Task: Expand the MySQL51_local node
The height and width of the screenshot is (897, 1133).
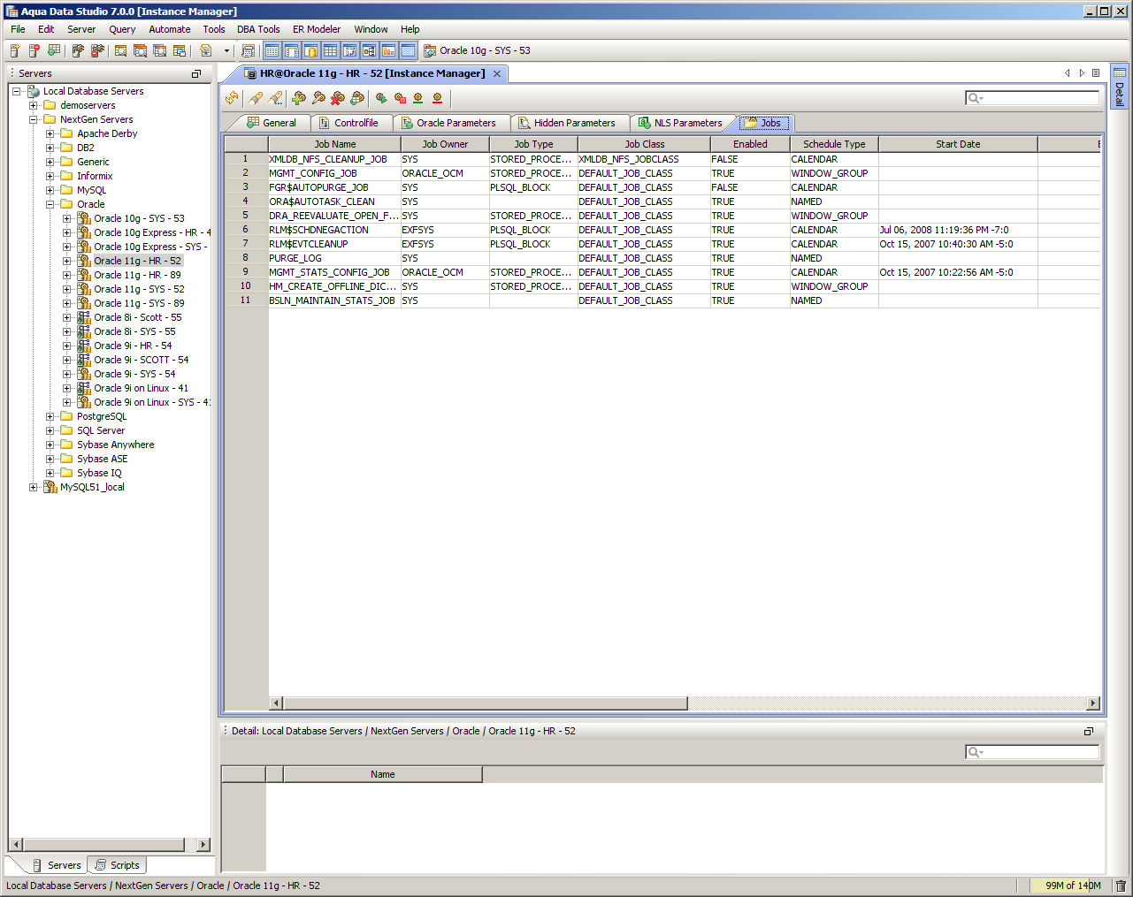Action: (33, 487)
